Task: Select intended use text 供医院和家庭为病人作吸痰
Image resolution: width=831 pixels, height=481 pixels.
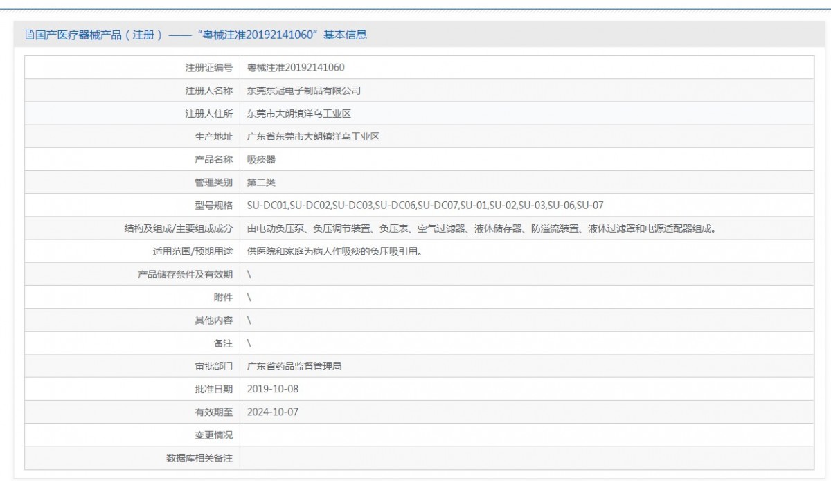Action: (334, 251)
